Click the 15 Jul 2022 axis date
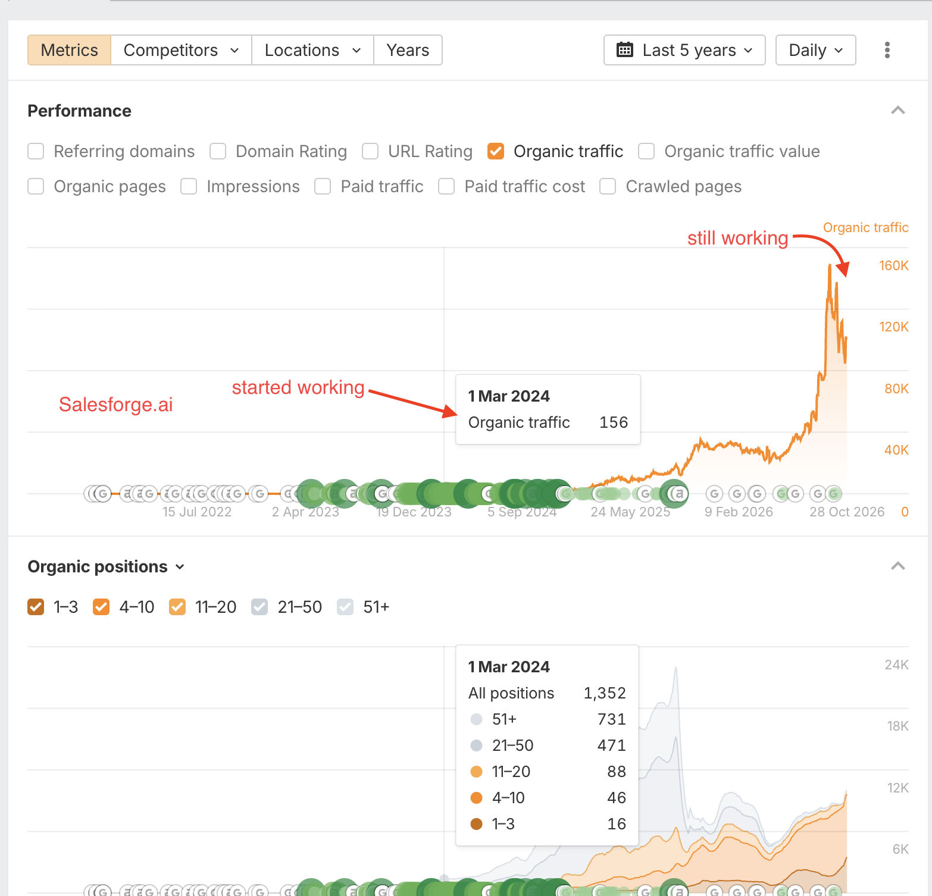The height and width of the screenshot is (896, 932). (x=197, y=512)
